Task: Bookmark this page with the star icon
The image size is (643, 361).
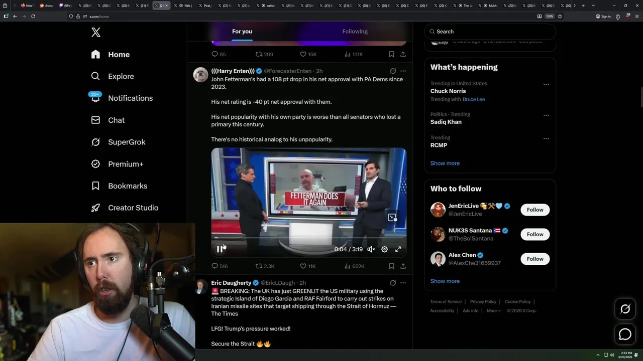Action: [x=560, y=16]
